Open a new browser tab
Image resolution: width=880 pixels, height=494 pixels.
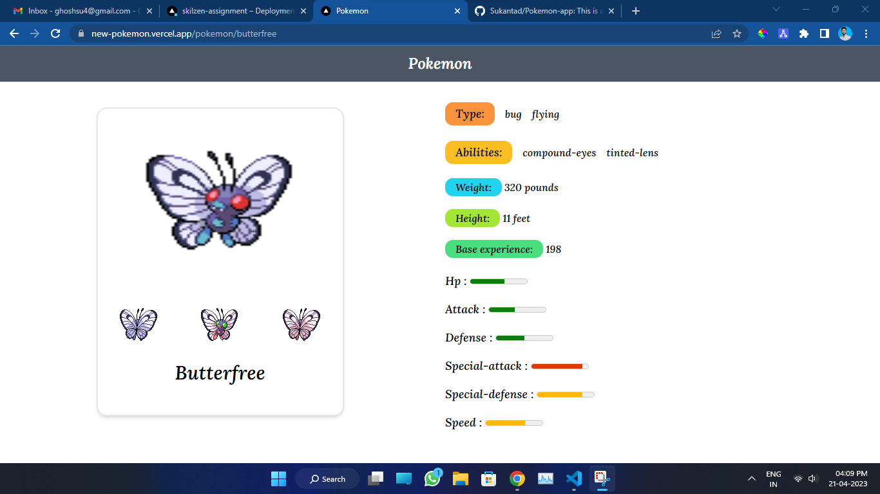coord(636,11)
